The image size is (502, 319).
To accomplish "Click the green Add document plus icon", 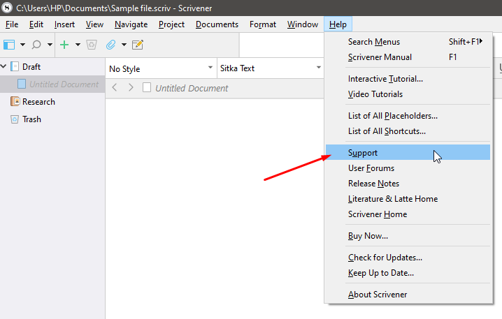I will click(64, 45).
